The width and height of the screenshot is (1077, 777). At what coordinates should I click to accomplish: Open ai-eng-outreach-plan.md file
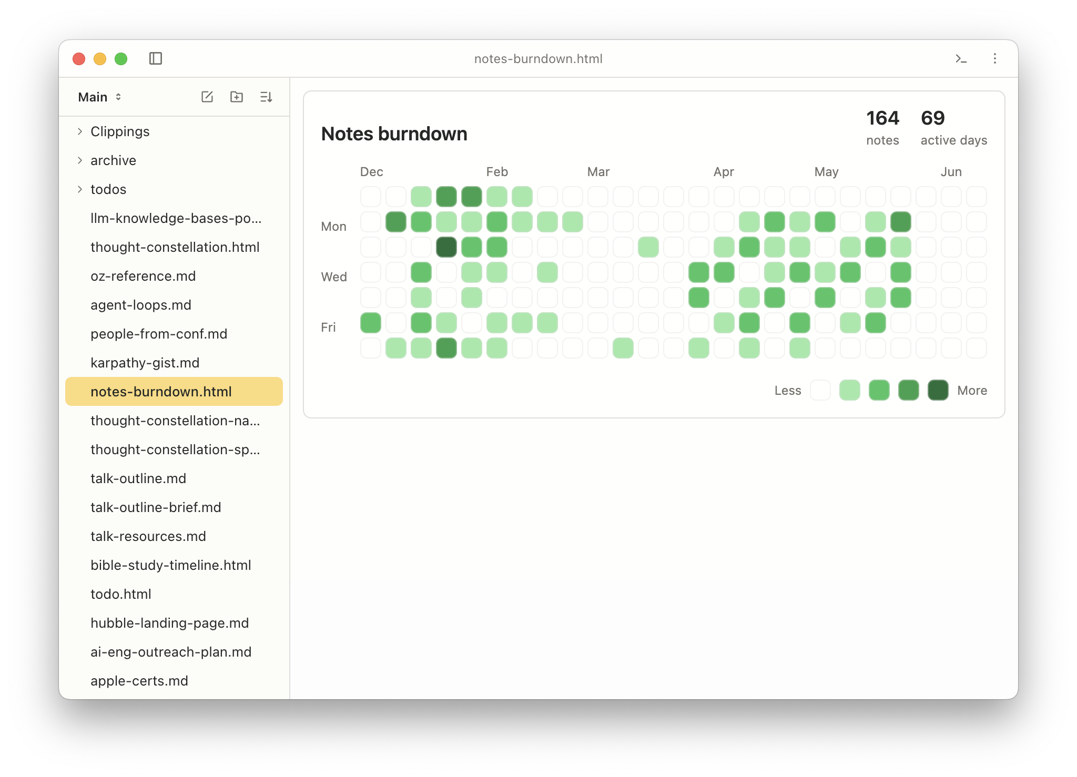[x=174, y=652]
